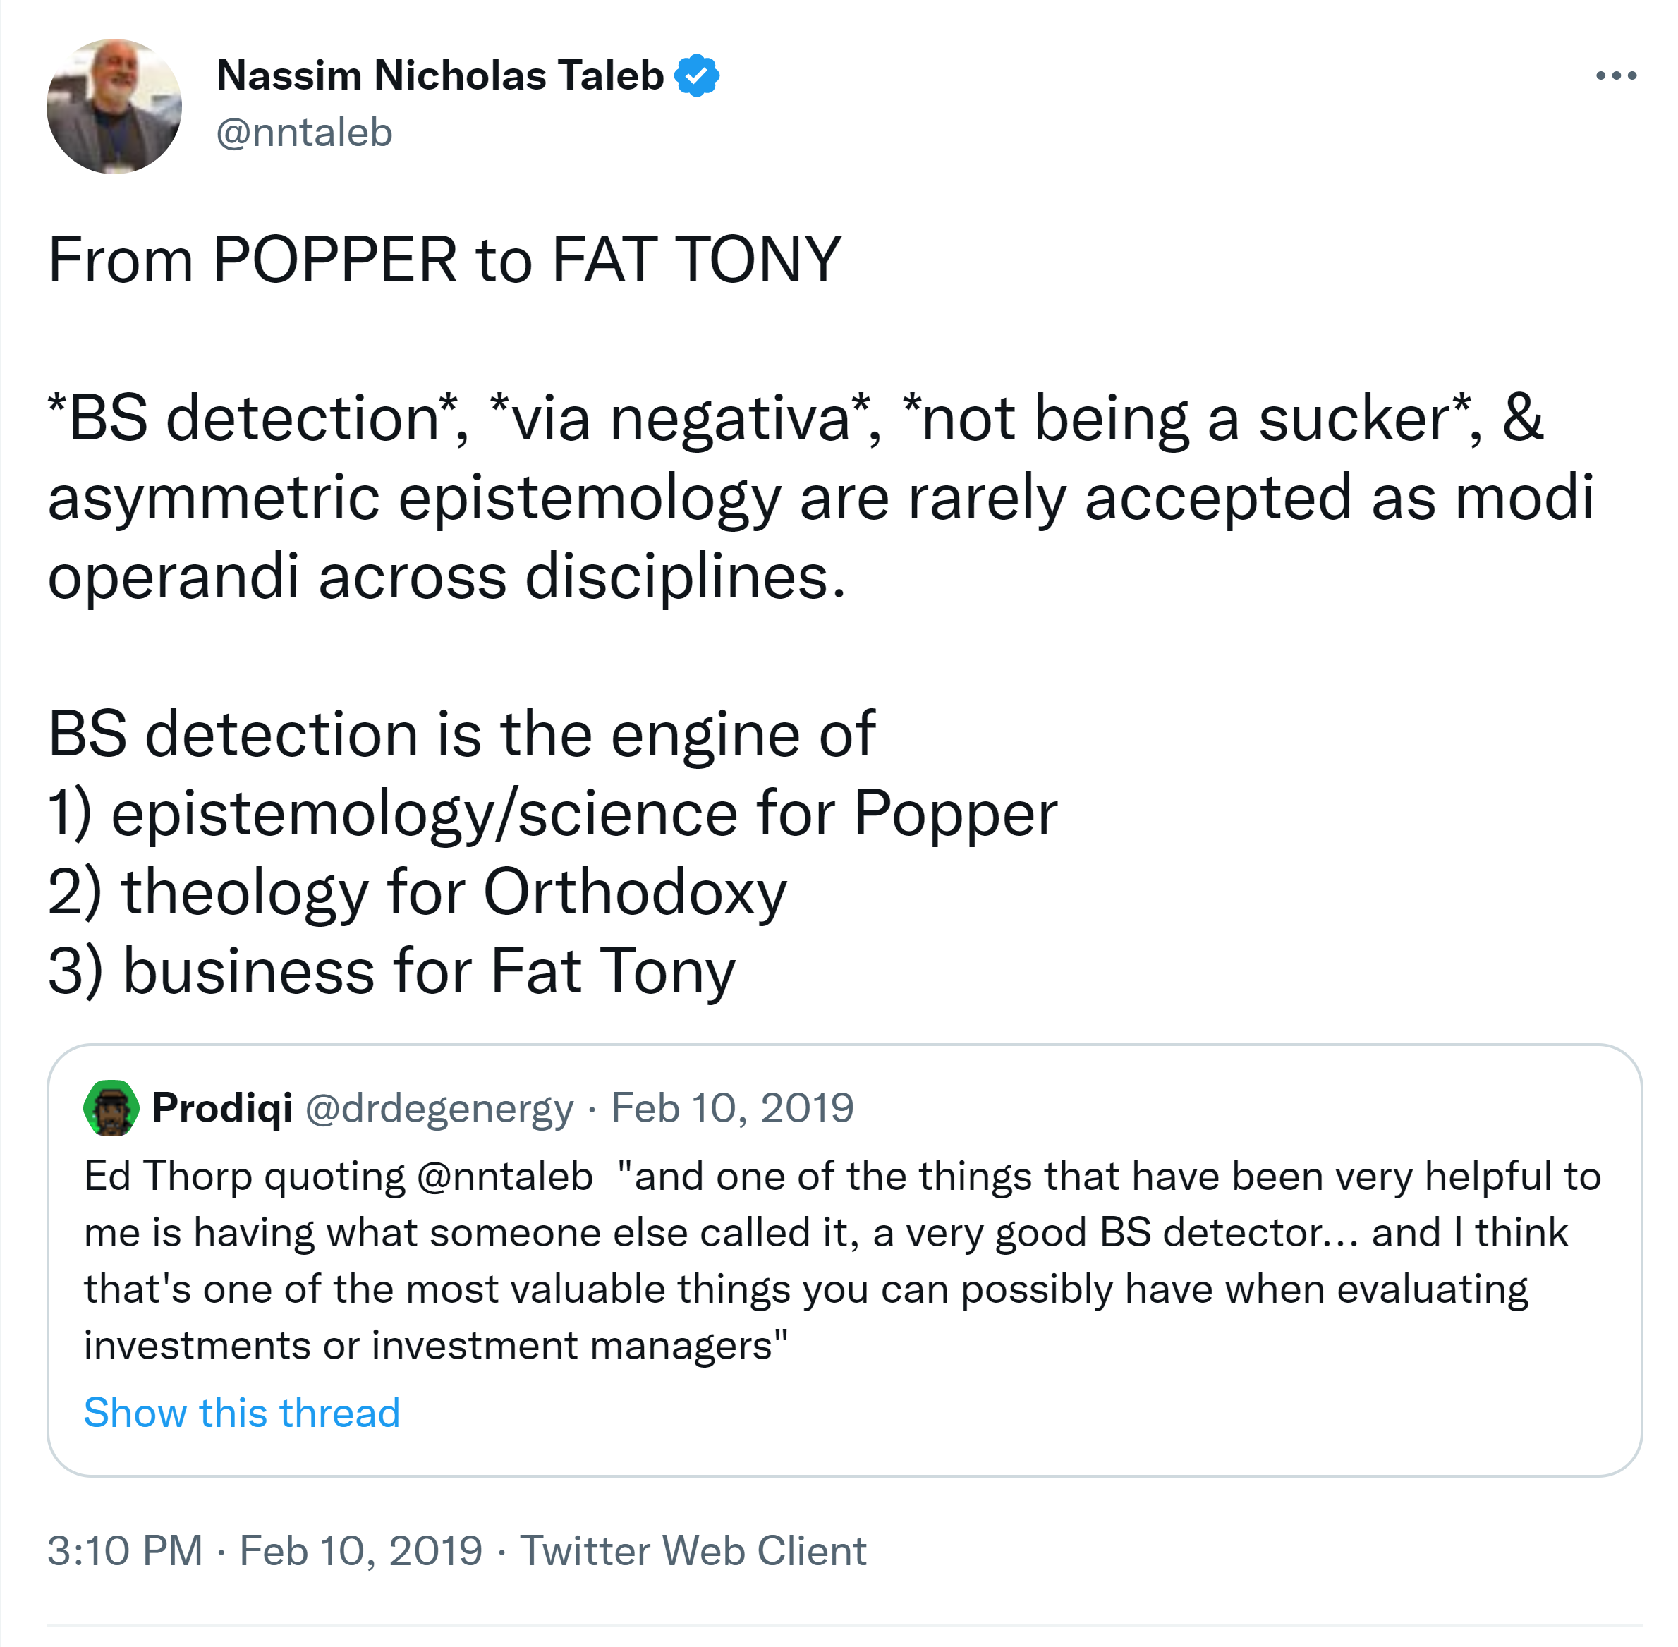This screenshot has width=1678, height=1647.
Task: Click the BS detection is the engine line
Action: pos(461,734)
